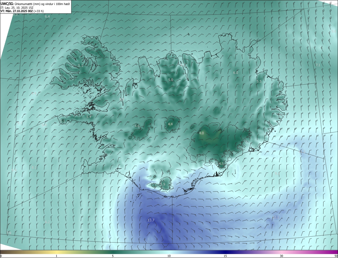Click the colour scale tick label 30
Screen dimensions: 338x258
pos(281,256)
